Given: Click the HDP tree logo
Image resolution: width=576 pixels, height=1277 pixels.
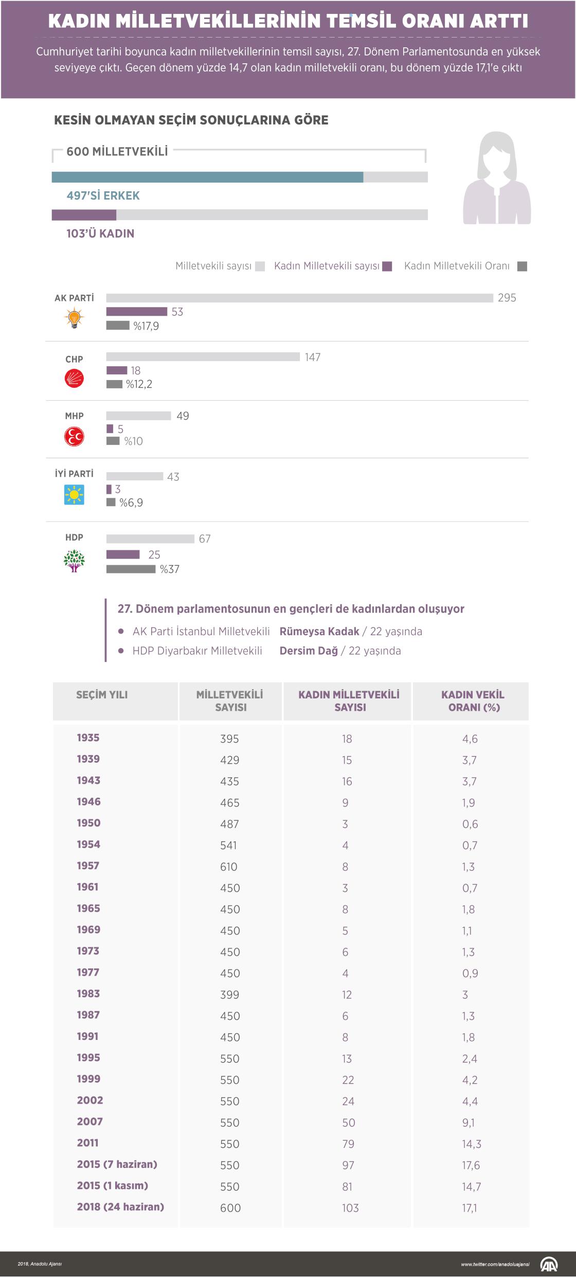Looking at the screenshot, I should pos(74,561).
